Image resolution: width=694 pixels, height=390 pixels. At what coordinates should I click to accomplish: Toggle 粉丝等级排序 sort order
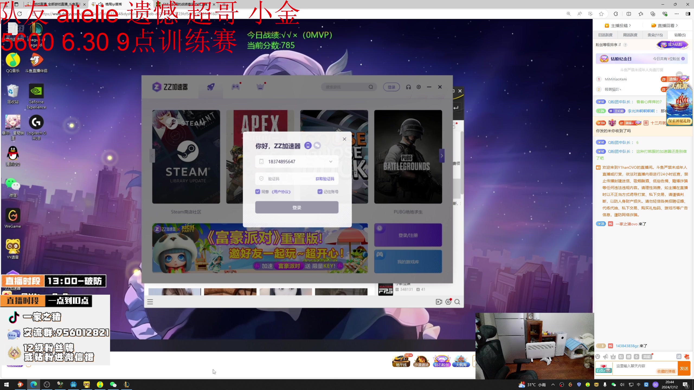click(x=620, y=45)
